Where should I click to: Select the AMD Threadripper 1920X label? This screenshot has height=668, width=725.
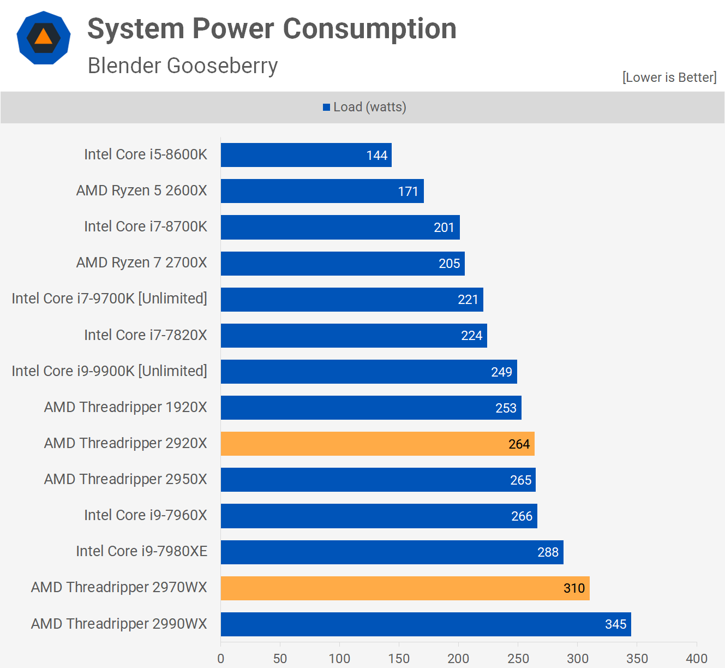(x=125, y=407)
